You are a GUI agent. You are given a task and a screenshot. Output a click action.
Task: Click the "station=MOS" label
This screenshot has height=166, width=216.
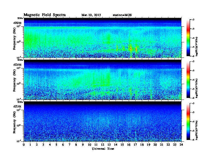(122, 15)
